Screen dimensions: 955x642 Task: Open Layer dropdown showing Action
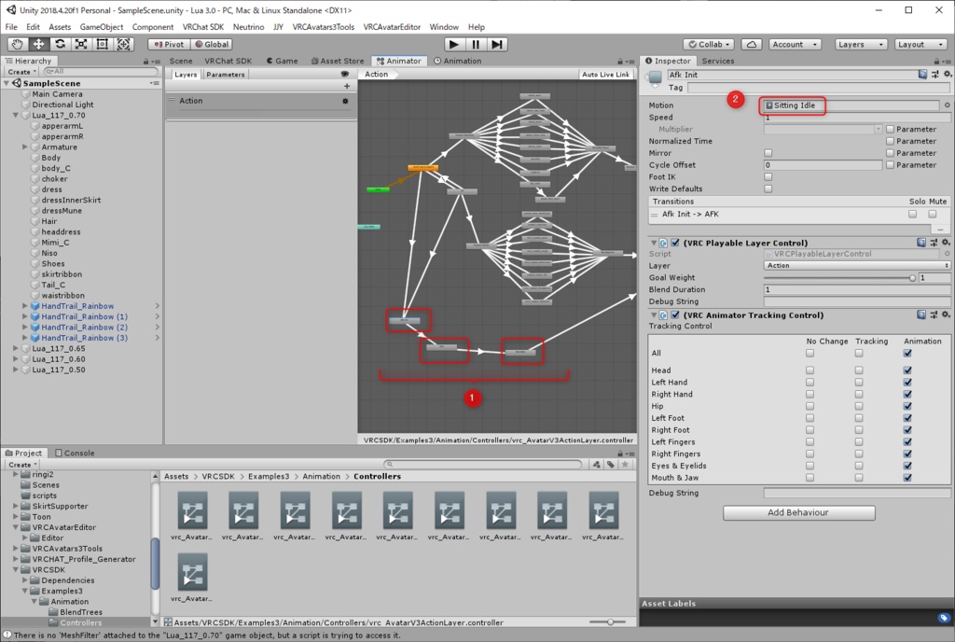[857, 266]
